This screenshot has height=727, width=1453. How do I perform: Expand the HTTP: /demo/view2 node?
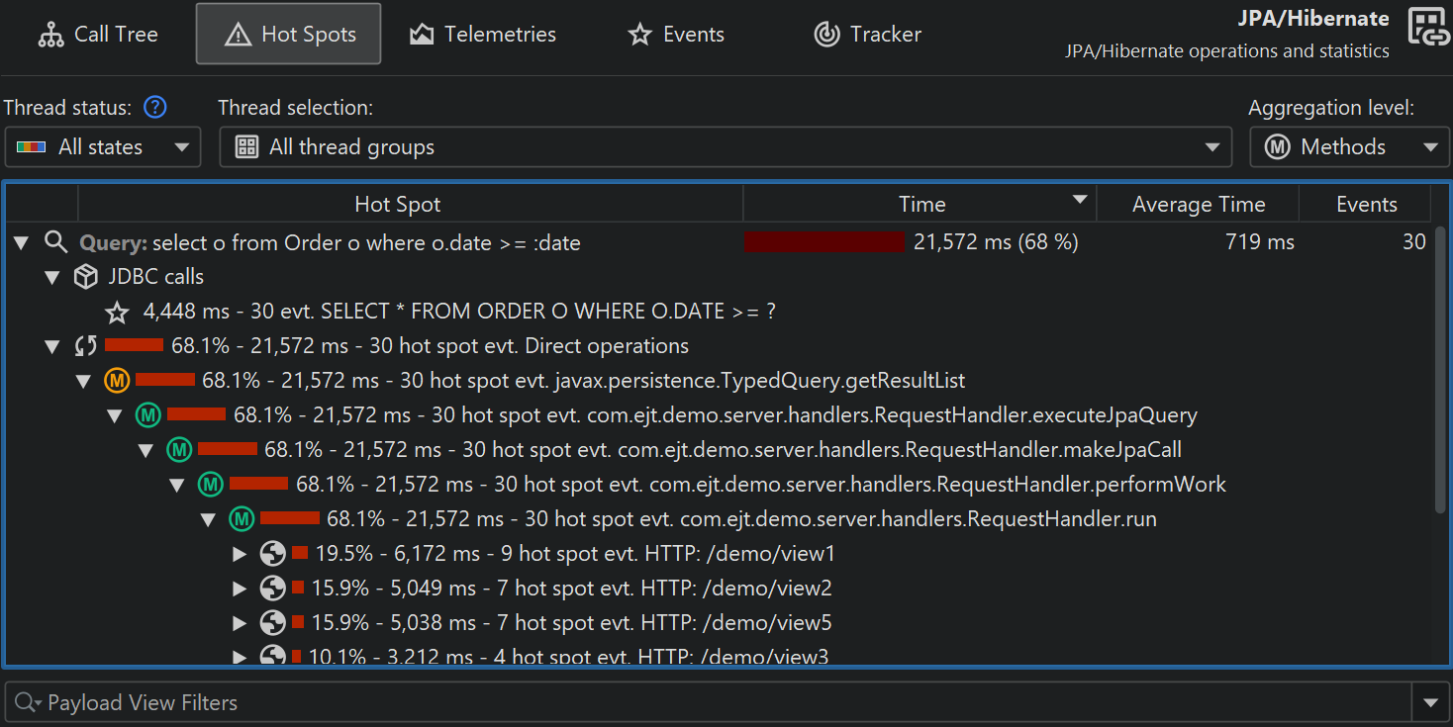click(x=239, y=589)
